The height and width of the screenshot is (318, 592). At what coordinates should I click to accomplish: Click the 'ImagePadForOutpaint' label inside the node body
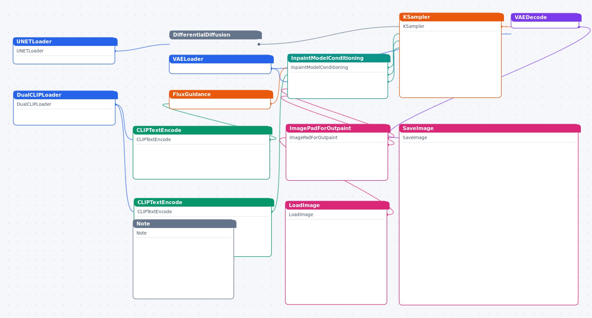click(x=313, y=138)
